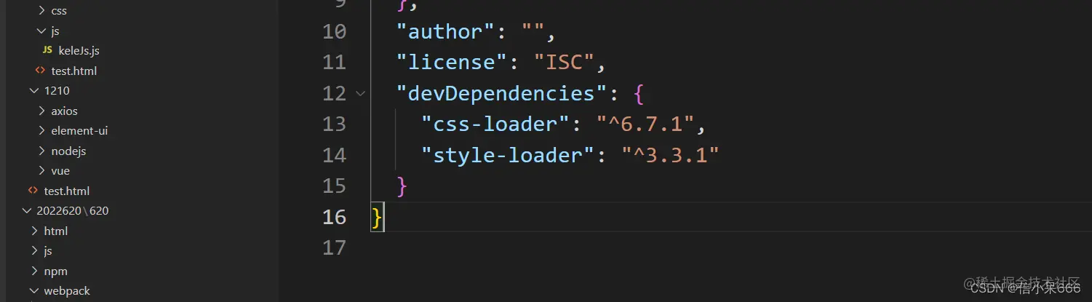Open the keleJs.js file
The height and width of the screenshot is (302, 1092).
[79, 51]
